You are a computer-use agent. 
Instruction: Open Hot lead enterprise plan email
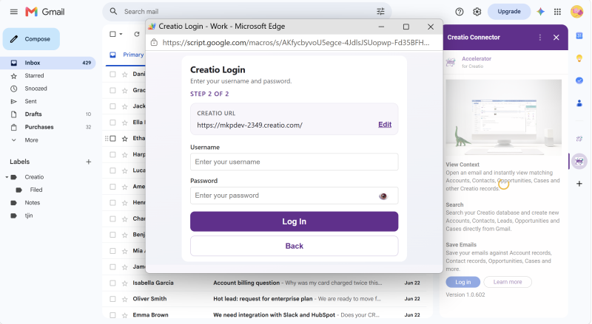263,299
